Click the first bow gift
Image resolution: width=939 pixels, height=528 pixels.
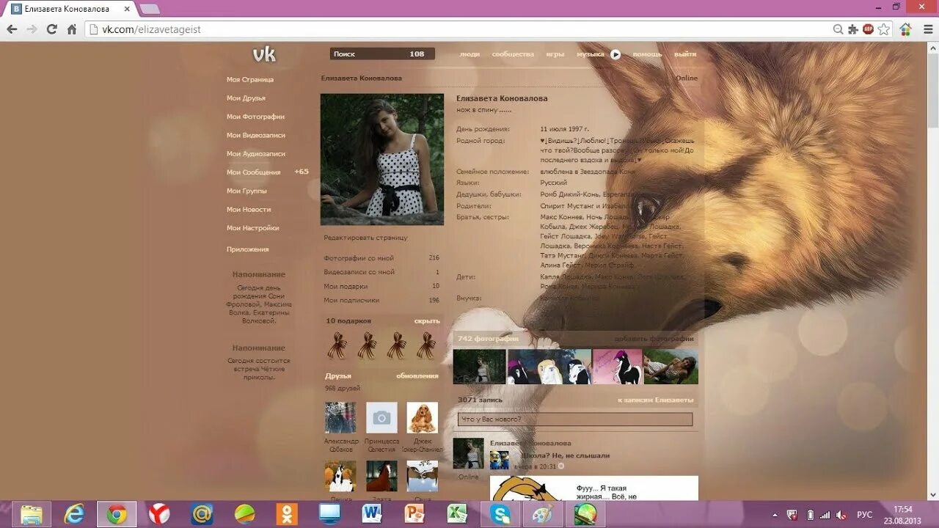click(337, 345)
